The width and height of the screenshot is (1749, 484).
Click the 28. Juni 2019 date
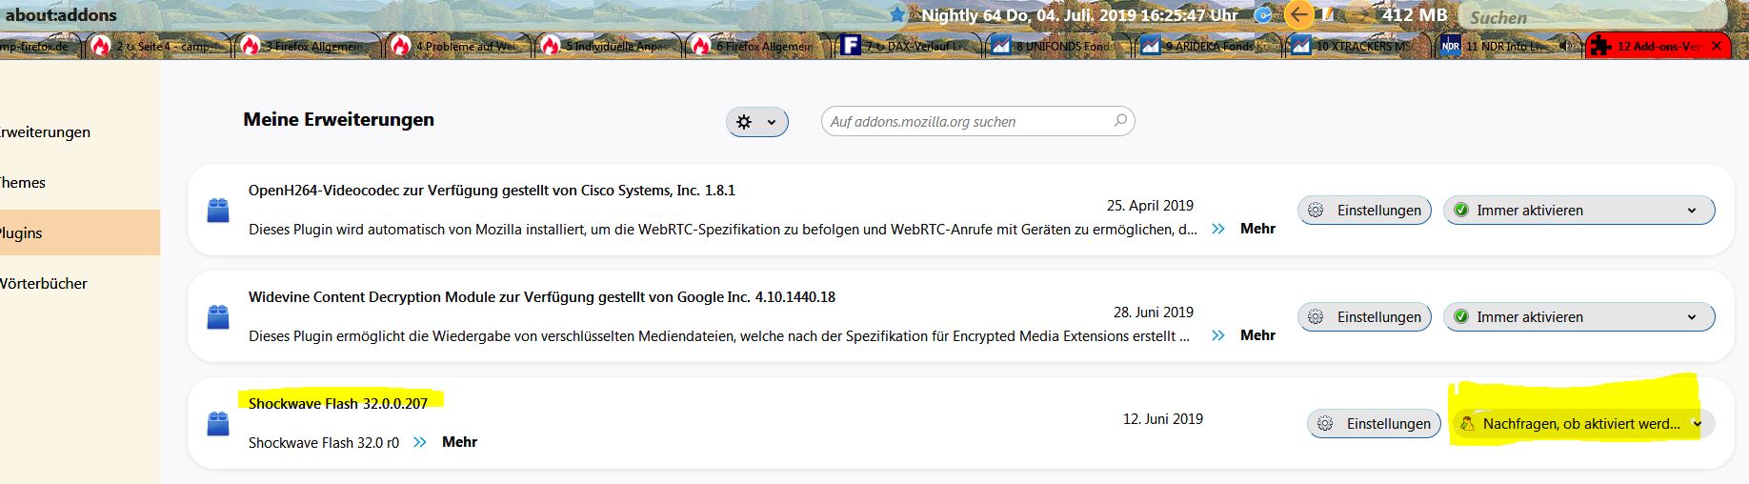pos(1154,313)
